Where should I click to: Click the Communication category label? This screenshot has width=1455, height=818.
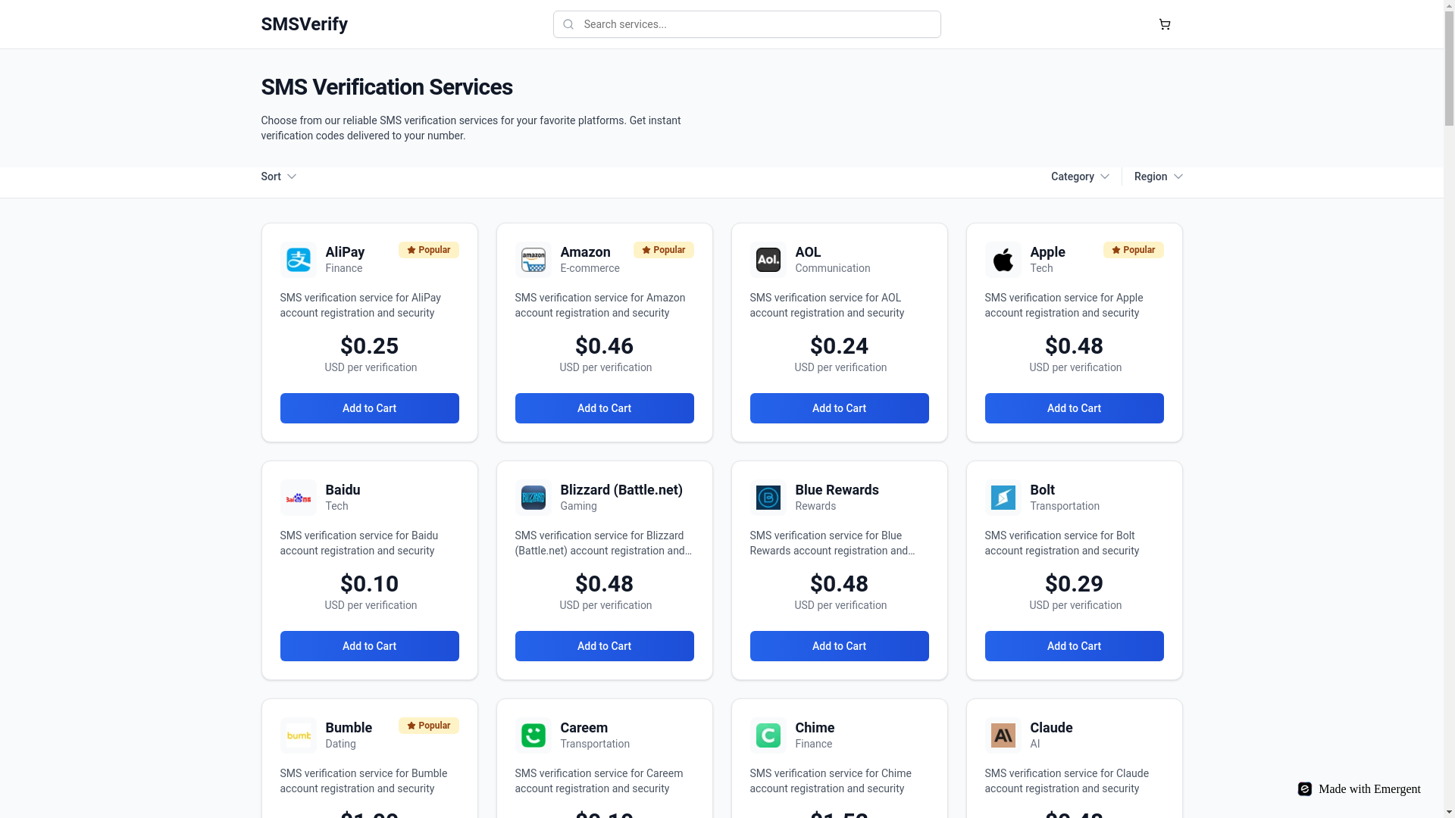click(x=832, y=268)
